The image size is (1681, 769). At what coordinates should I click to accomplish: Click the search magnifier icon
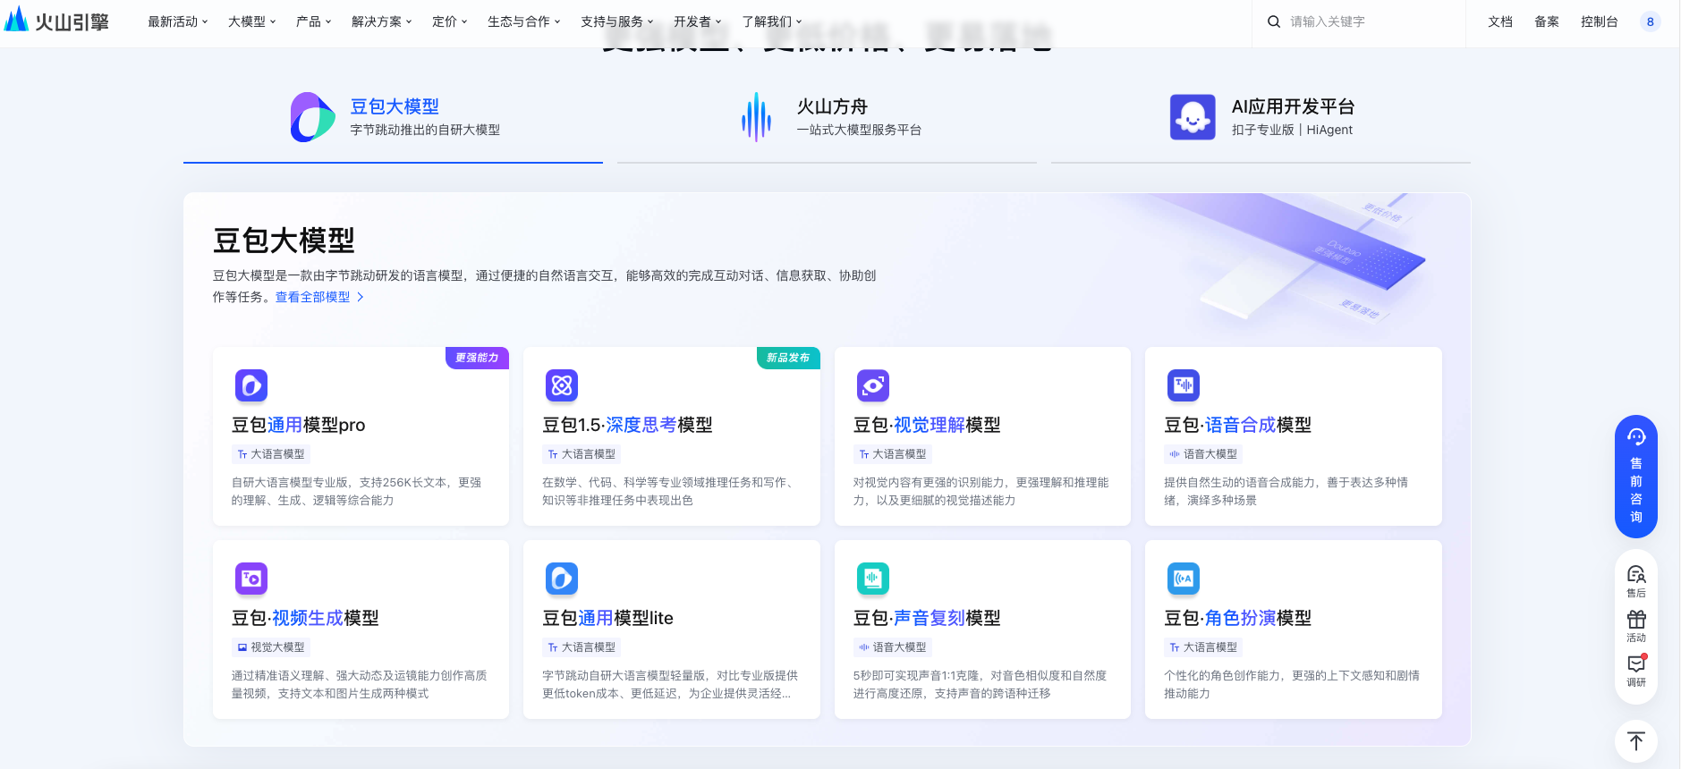tap(1273, 21)
